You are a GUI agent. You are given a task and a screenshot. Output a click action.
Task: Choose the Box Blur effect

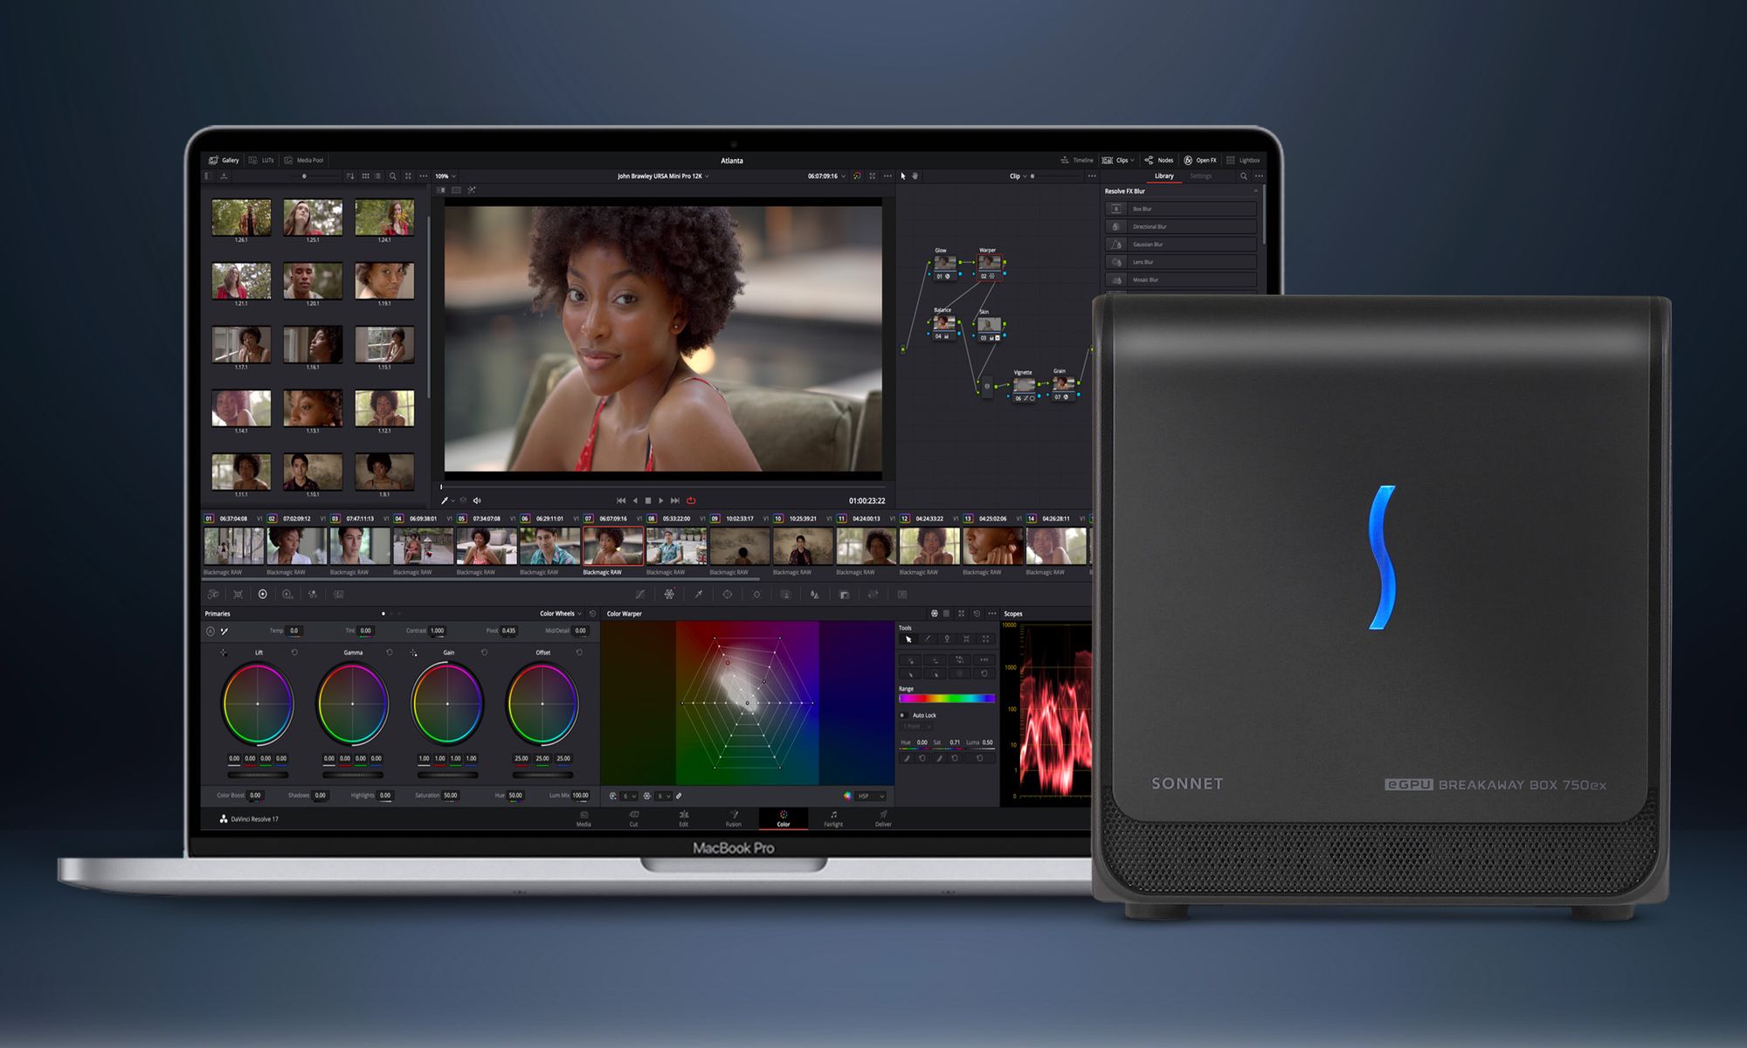(1180, 209)
